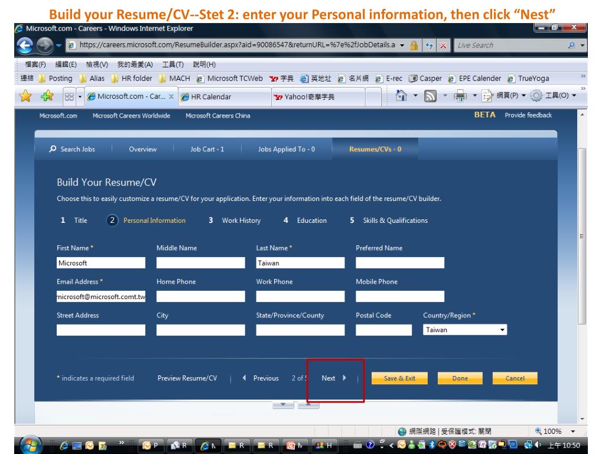Open the Microsoft TCWeb favorite

pyautogui.click(x=230, y=79)
